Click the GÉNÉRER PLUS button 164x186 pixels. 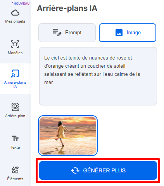click(x=98, y=170)
